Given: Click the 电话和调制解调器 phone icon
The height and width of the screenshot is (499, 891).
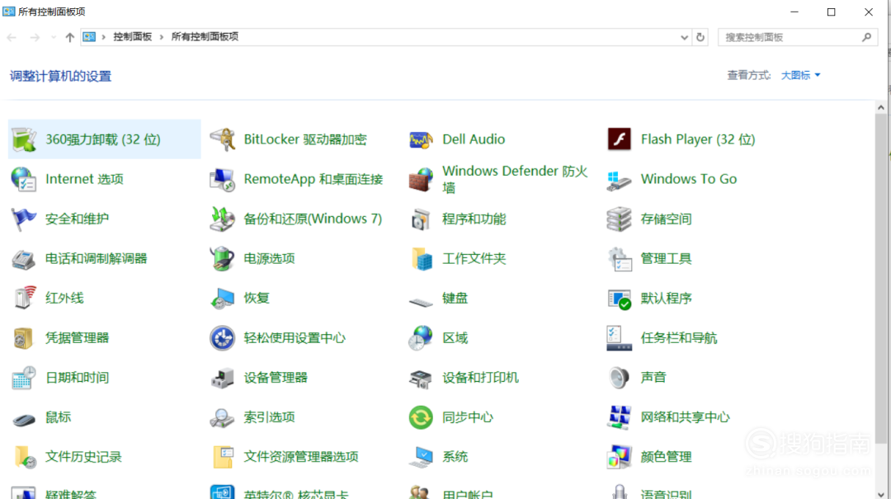Looking at the screenshot, I should [x=24, y=259].
